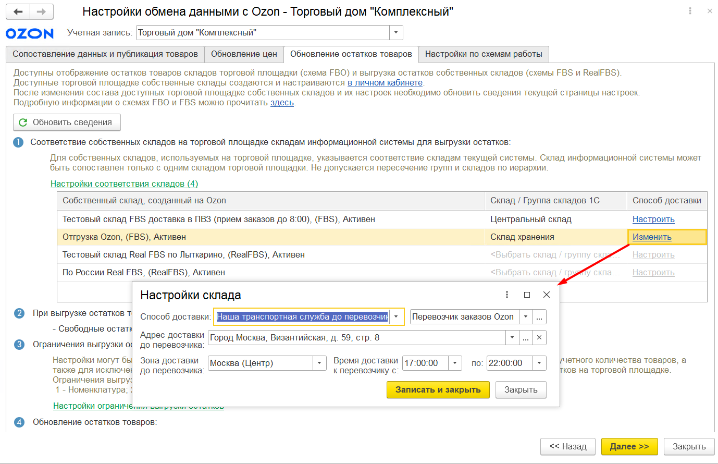718x464 pixels.
Task: Click the << Назад button
Action: pyautogui.click(x=568, y=447)
